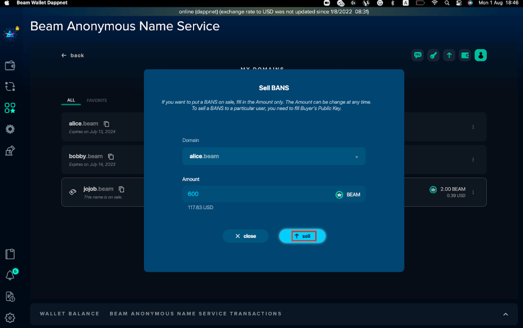This screenshot has width=523, height=328.
Task: Click the key icon in top toolbar
Action: 433,55
